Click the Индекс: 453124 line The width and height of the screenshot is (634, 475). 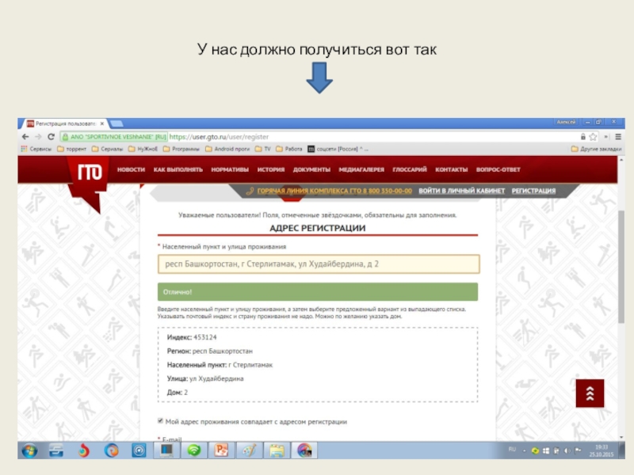192,337
